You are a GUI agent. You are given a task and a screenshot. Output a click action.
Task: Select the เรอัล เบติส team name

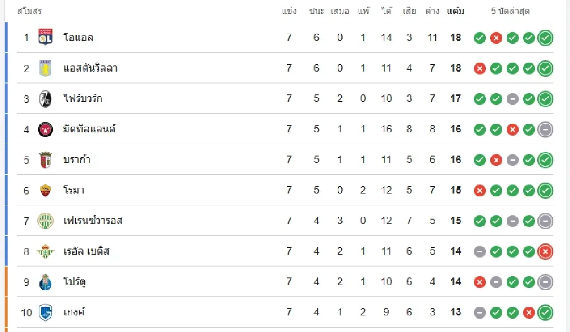click(x=86, y=251)
